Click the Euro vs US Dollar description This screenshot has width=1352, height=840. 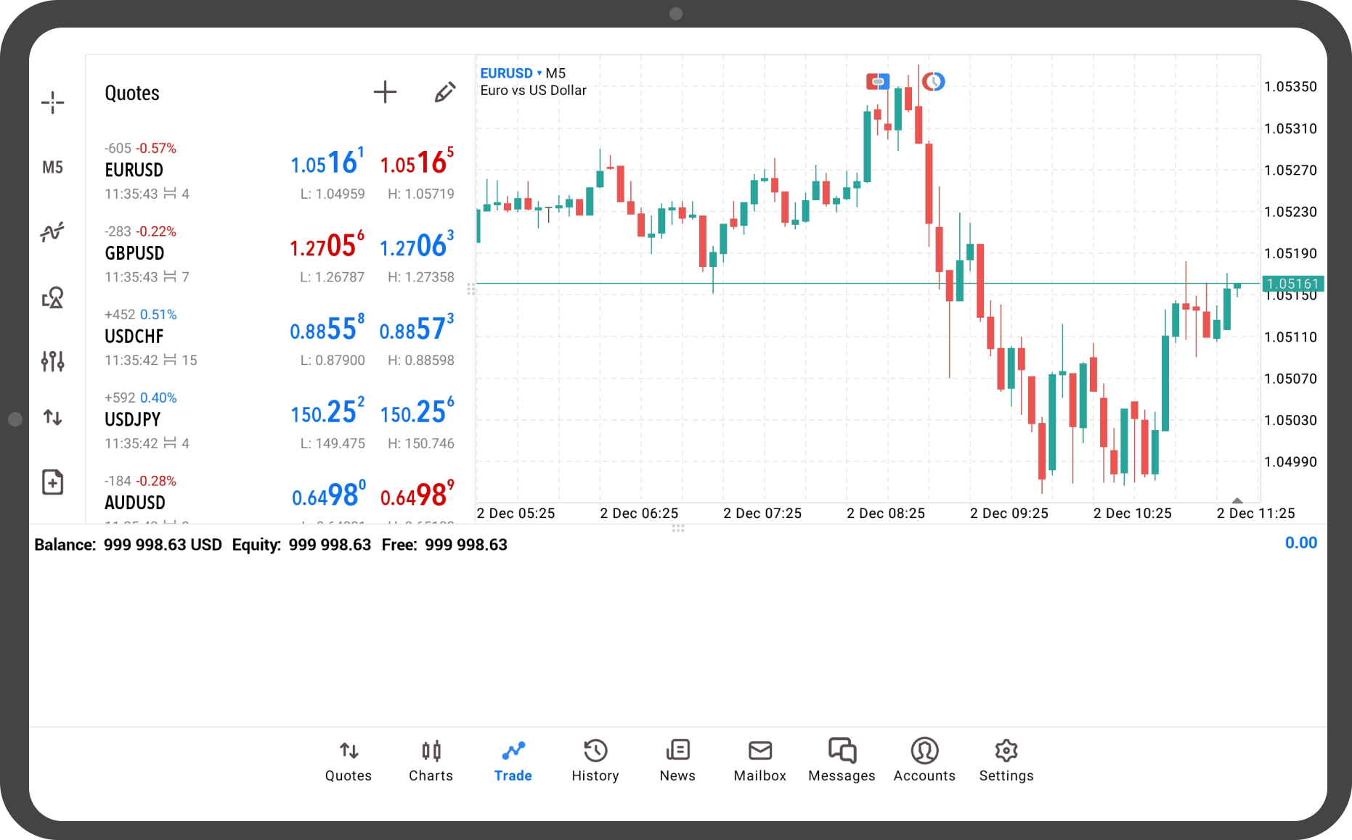533,91
